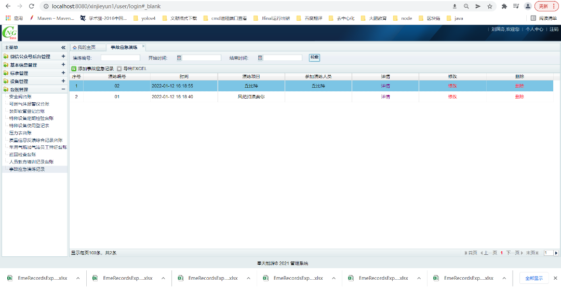This screenshot has height=287, width=561.
Task: Close the 事故应急演练 tab
Action: tap(143, 46)
